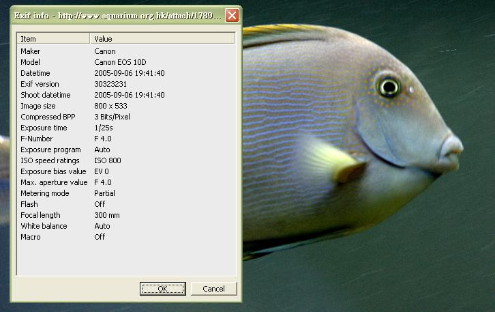Select the Flash row label
This screenshot has width=495, height=312.
point(29,204)
